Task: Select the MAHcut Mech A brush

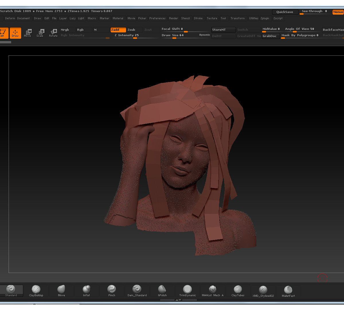Action: [x=213, y=291]
